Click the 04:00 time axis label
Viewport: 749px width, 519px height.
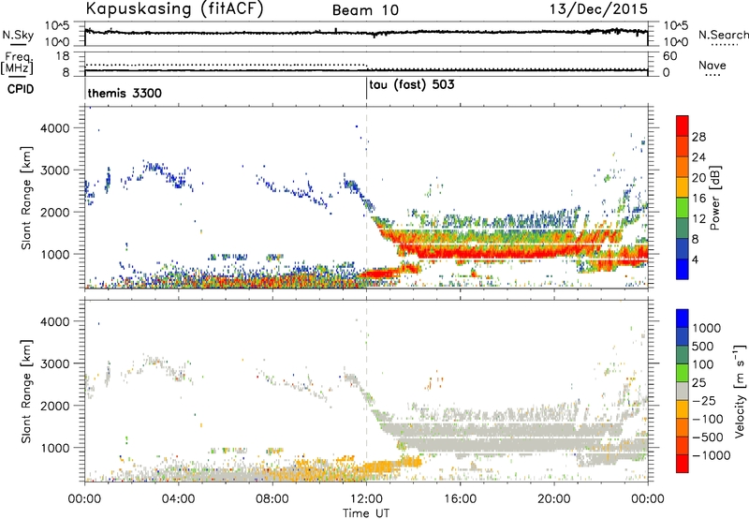tap(179, 499)
